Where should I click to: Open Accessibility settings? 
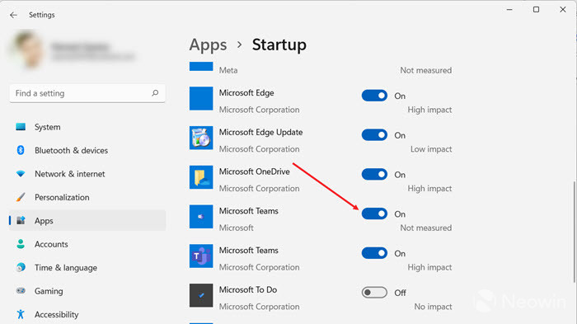(x=87, y=314)
